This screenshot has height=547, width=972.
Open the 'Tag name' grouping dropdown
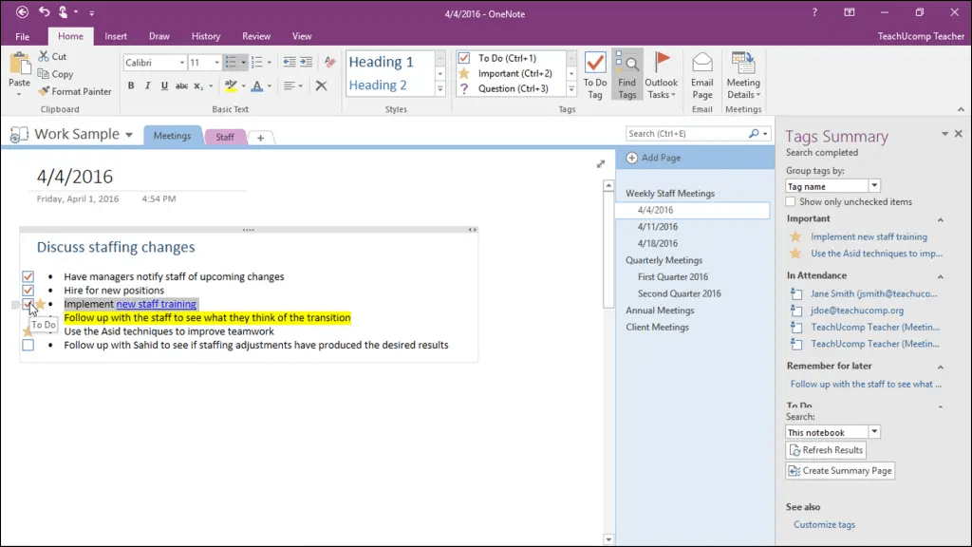pos(872,184)
